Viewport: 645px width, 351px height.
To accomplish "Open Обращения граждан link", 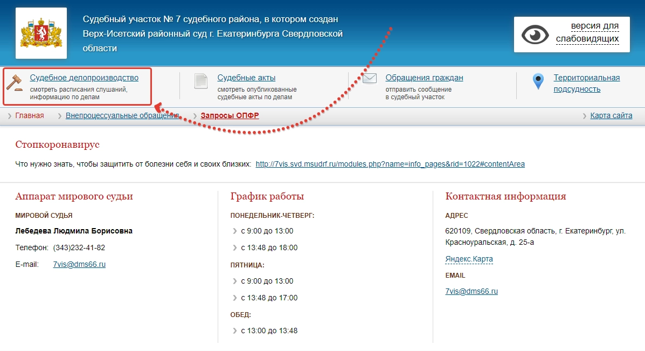I will pyautogui.click(x=424, y=78).
